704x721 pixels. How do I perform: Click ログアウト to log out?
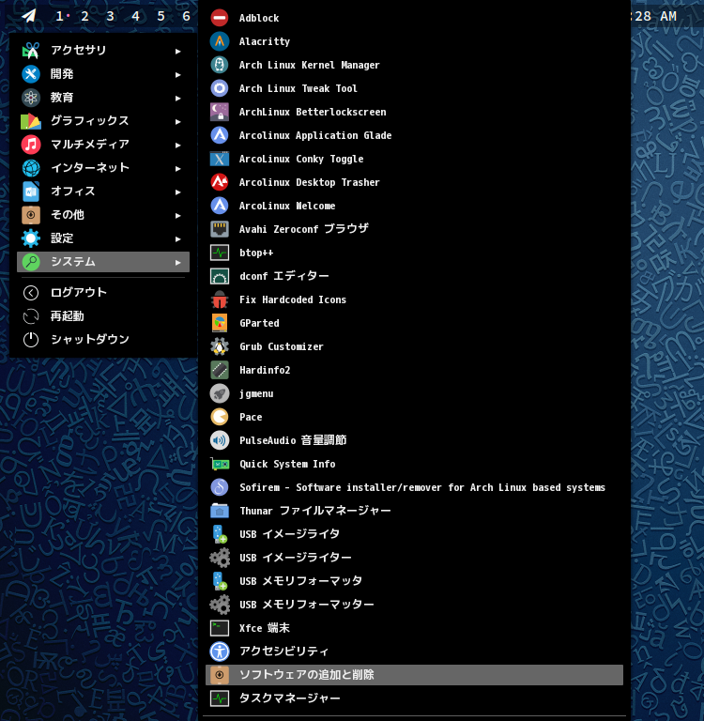(x=78, y=293)
